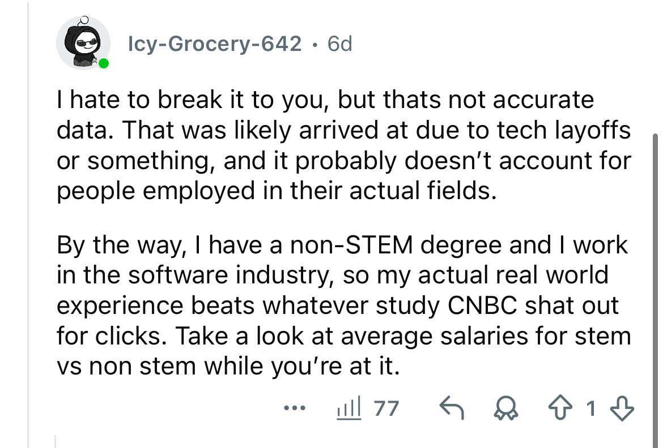Click the Snoo avatar with sunglasses

(x=82, y=44)
